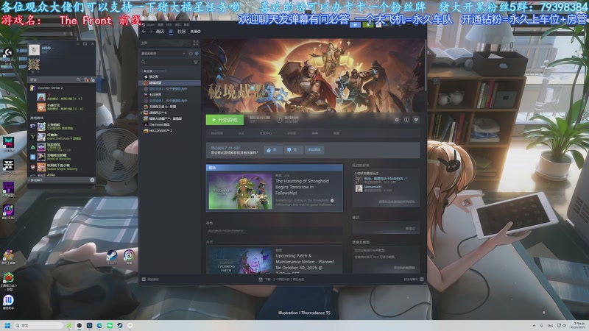The width and height of the screenshot is (589, 331).
Task: Open friends and chat at bottom right
Action: pyautogui.click(x=414, y=280)
